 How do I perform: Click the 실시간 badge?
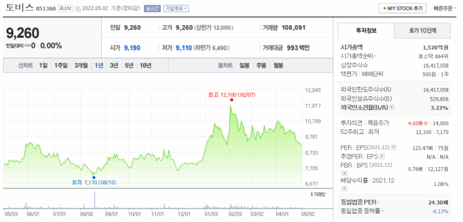pyautogui.click(x=152, y=8)
